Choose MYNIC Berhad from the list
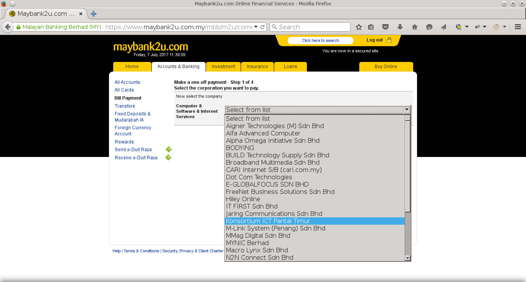 315,243
